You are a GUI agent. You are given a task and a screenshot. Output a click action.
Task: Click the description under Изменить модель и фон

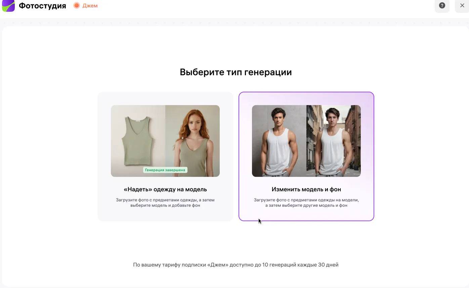306,202
